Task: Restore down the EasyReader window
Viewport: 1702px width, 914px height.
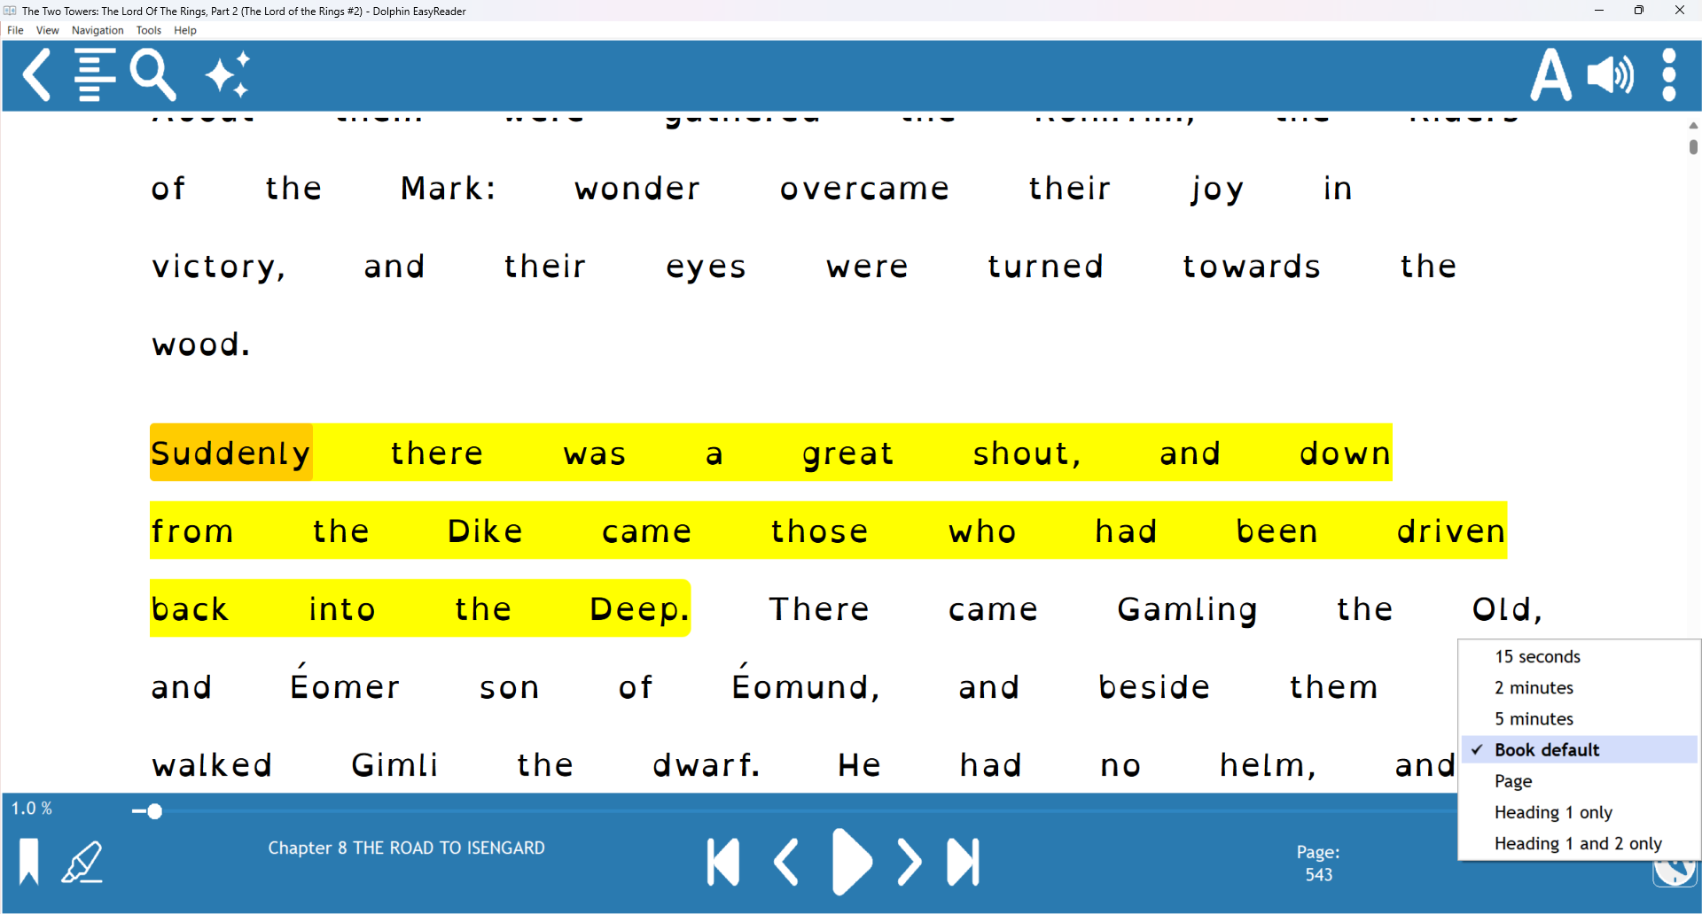Action: click(1639, 11)
